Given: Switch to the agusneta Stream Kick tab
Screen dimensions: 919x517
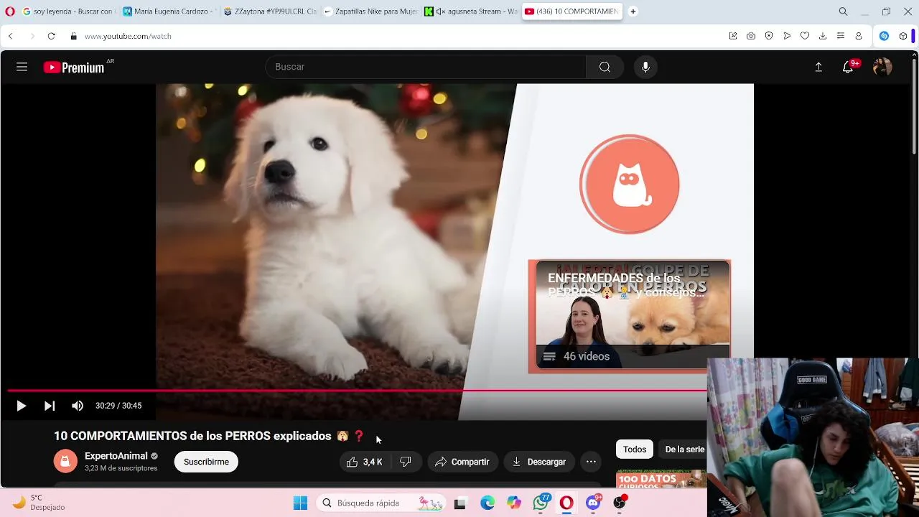Looking at the screenshot, I should 470,11.
